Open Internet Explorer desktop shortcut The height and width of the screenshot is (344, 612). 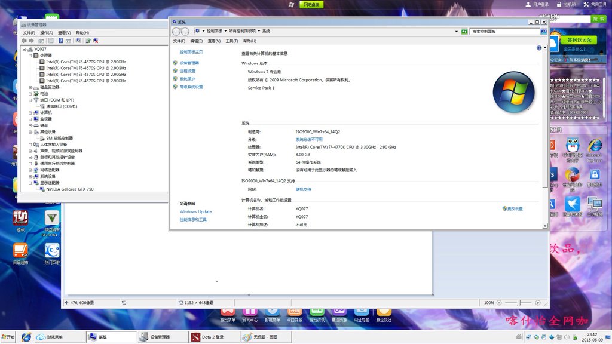595,146
